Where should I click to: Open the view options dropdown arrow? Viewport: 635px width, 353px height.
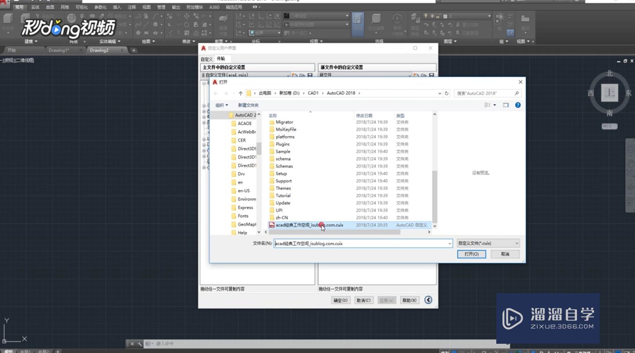click(495, 105)
